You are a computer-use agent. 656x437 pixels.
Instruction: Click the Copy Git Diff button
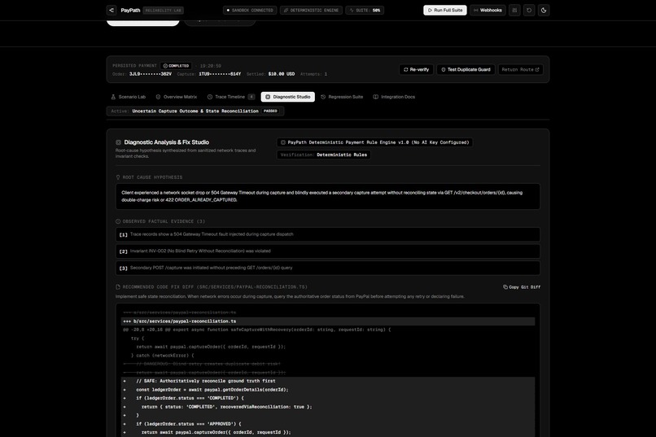pyautogui.click(x=521, y=287)
